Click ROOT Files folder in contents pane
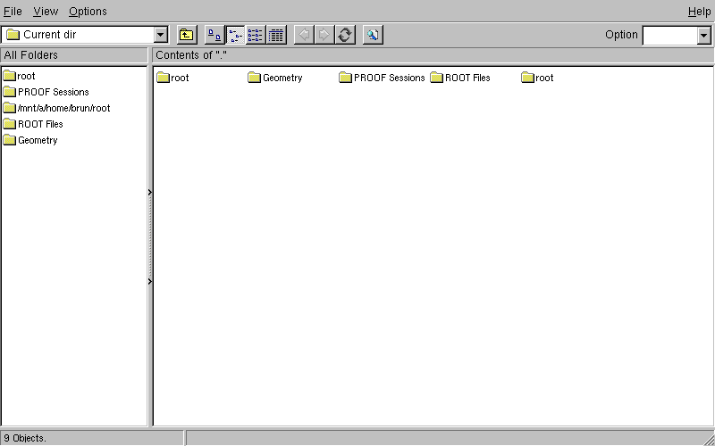 point(467,78)
